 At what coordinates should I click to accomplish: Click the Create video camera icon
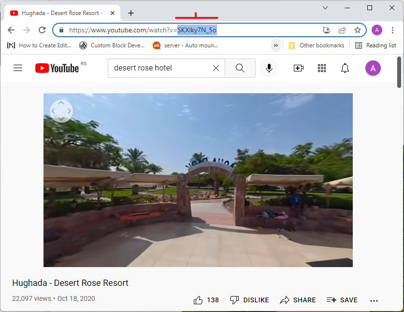coord(298,68)
